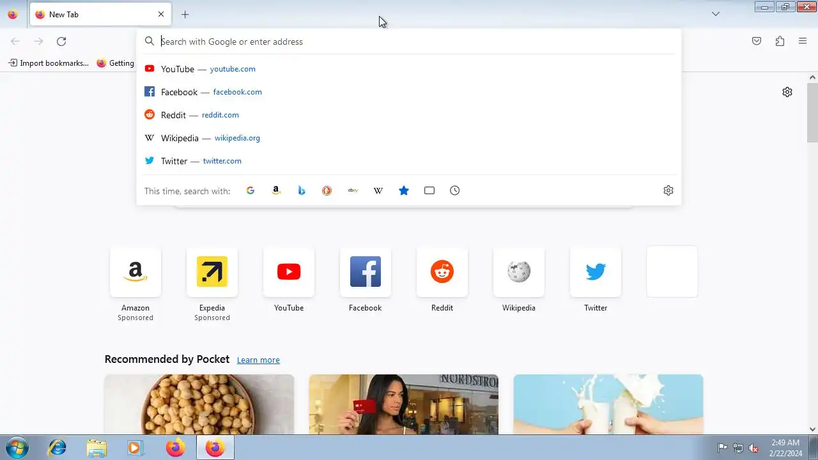Screen dimensions: 818x460
Task: Focus the address bar search field
Action: [x=409, y=42]
